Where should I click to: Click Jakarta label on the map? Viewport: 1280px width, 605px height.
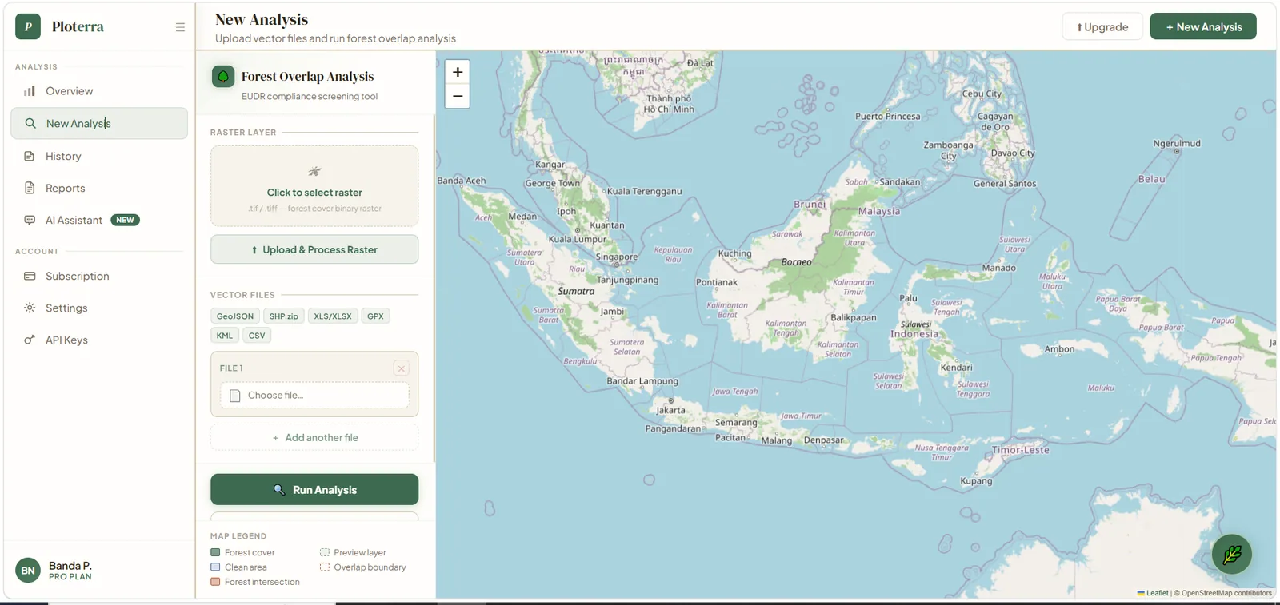pyautogui.click(x=670, y=410)
